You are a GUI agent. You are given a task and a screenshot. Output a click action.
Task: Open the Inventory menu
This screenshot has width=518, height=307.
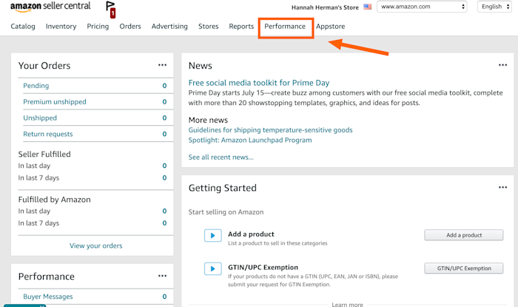[61, 27]
